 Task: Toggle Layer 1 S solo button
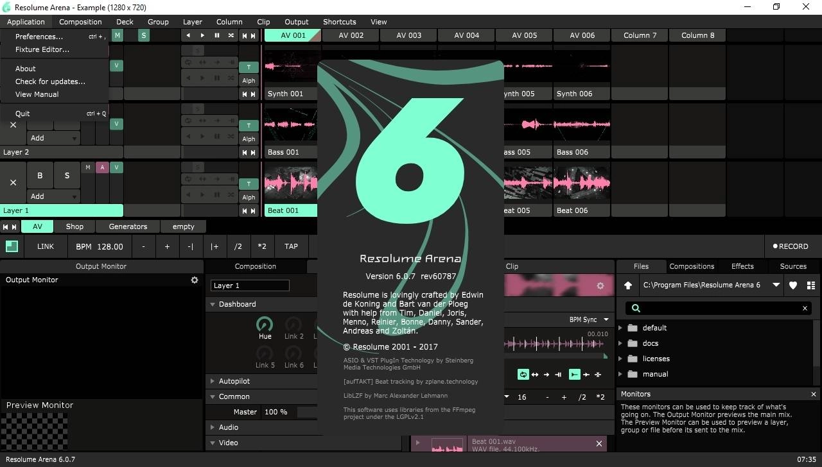tap(67, 175)
